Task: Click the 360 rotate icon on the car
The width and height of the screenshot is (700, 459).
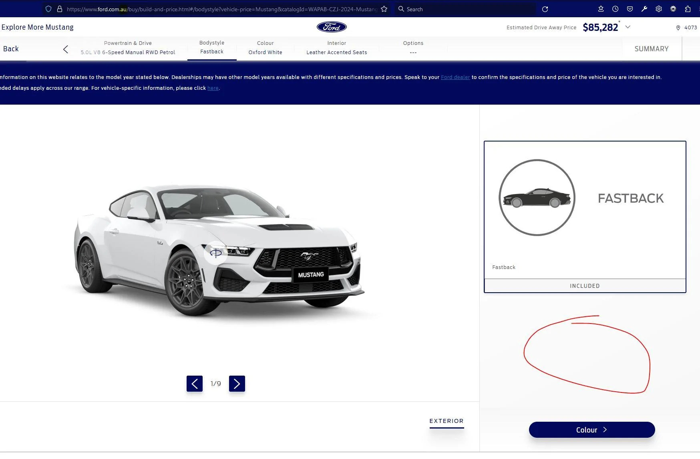Action: point(216,253)
